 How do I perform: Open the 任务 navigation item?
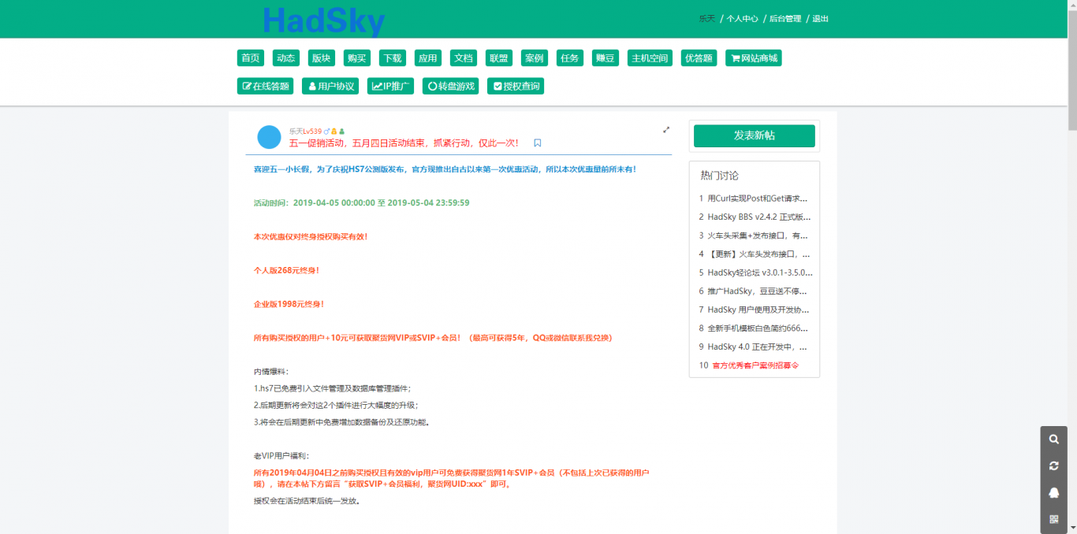click(569, 58)
